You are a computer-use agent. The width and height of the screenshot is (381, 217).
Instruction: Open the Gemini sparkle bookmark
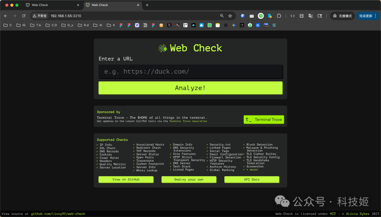[x=234, y=25]
